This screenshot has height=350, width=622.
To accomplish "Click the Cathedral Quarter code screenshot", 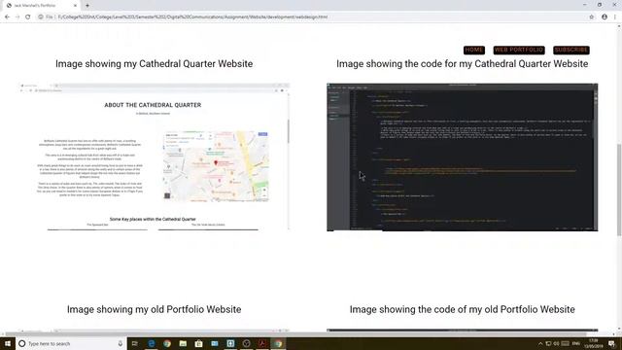I will pos(463,157).
